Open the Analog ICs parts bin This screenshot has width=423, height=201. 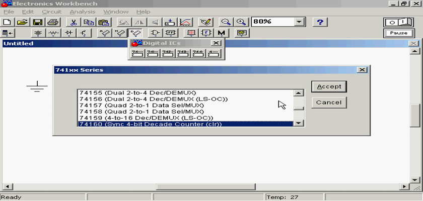[104, 33]
